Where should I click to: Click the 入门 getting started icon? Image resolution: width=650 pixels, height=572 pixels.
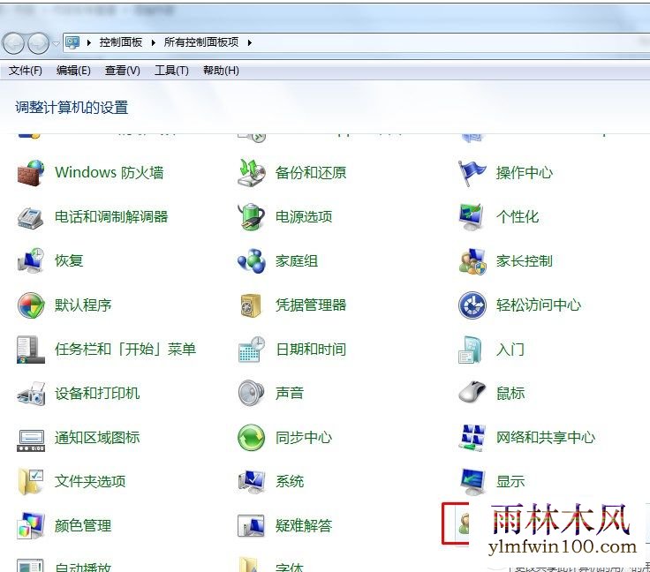[471, 350]
